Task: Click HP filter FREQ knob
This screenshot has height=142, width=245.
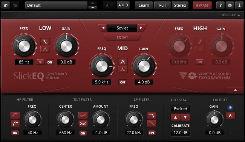Action: [32, 120]
